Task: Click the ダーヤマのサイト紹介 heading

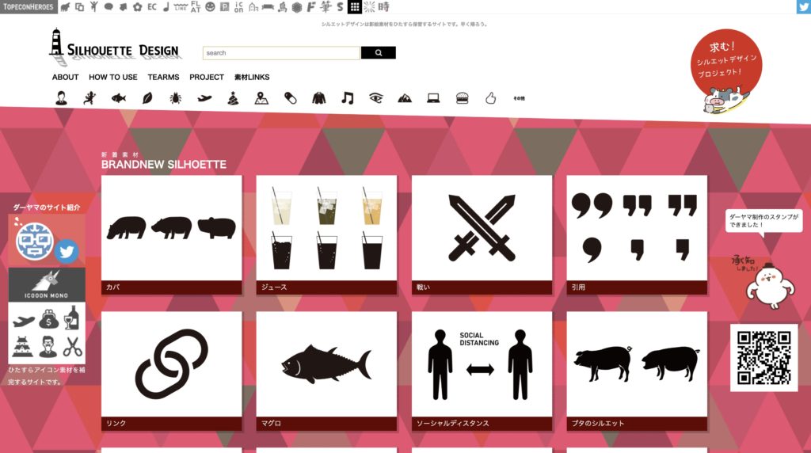Action: pos(47,207)
